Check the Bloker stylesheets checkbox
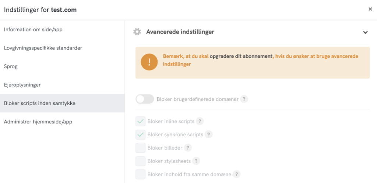The image size is (377, 183). tap(140, 161)
